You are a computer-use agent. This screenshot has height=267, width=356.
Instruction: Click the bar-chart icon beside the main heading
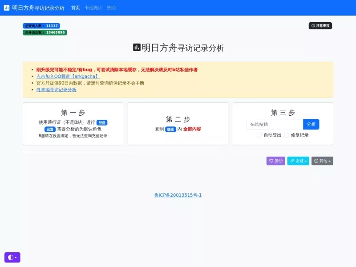[137, 48]
